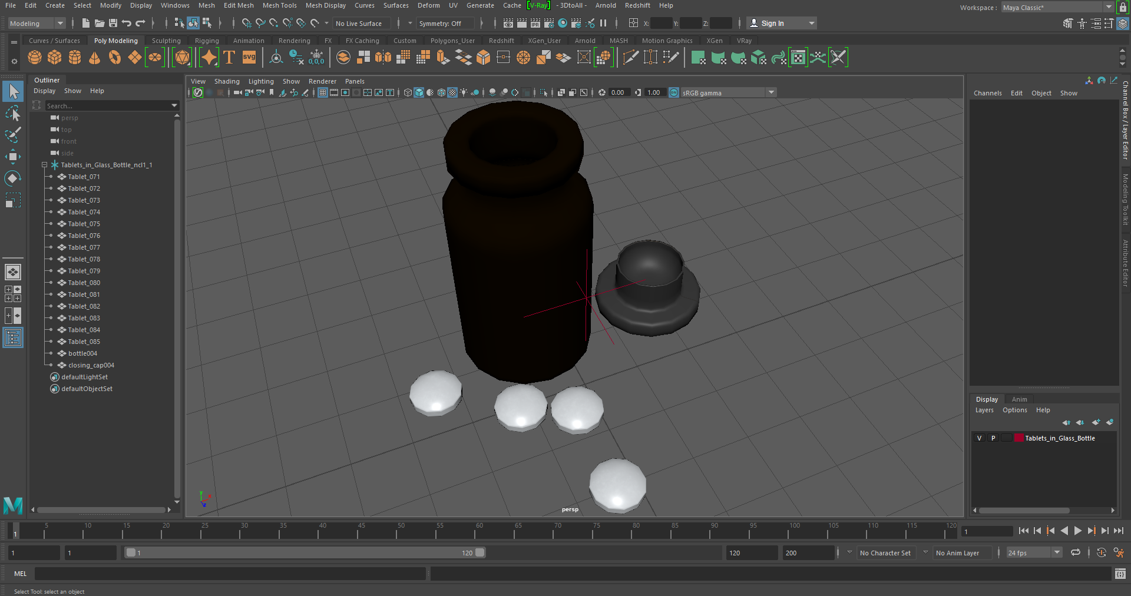Click the Combine meshes shelf icon

pos(343,57)
